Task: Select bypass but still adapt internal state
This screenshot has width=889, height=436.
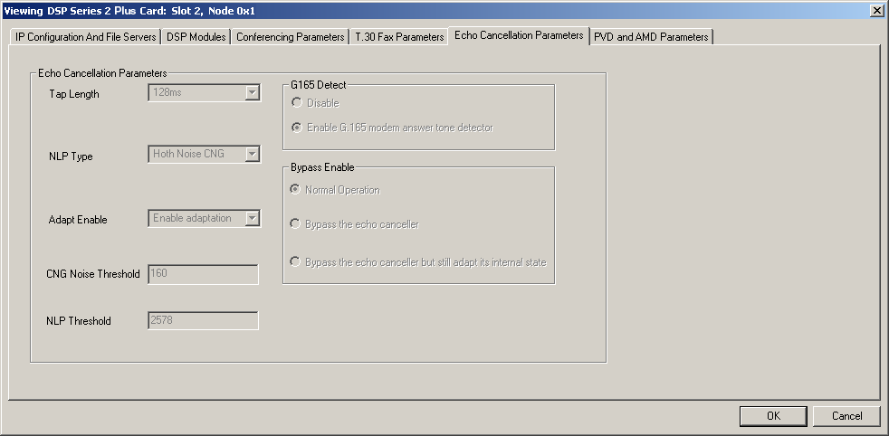Action: (x=296, y=262)
